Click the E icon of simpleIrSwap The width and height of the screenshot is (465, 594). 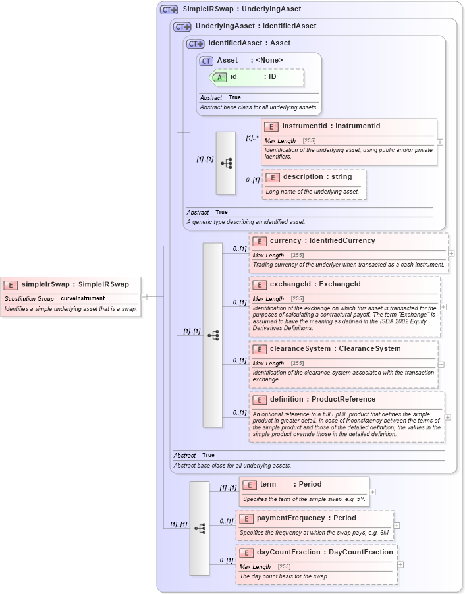point(11,285)
